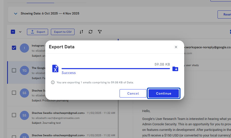
Task: Click the SS avatar for Production journaling email
Action: click(24, 93)
